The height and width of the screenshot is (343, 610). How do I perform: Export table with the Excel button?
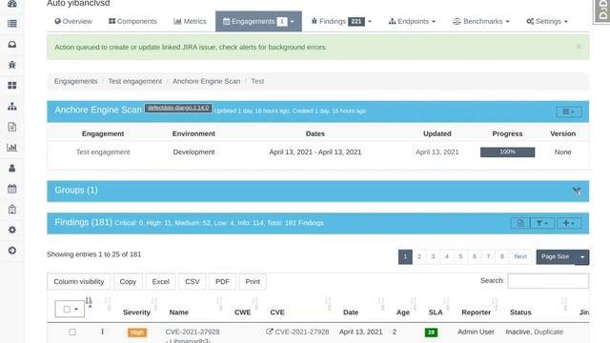pos(161,282)
